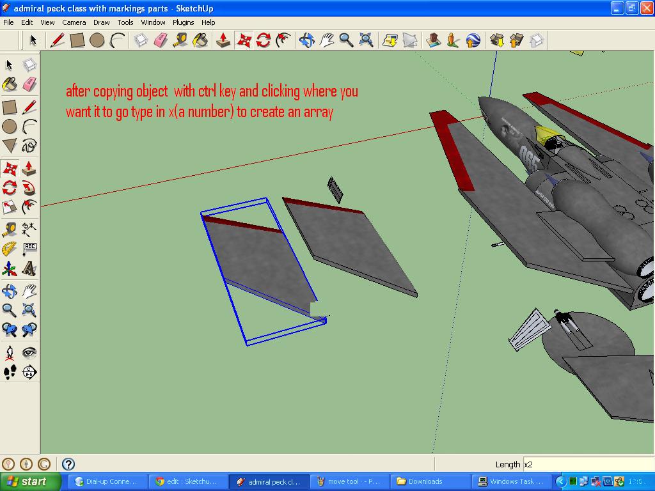Activate the Scale tool
This screenshot has width=655, height=491.
(x=9, y=207)
